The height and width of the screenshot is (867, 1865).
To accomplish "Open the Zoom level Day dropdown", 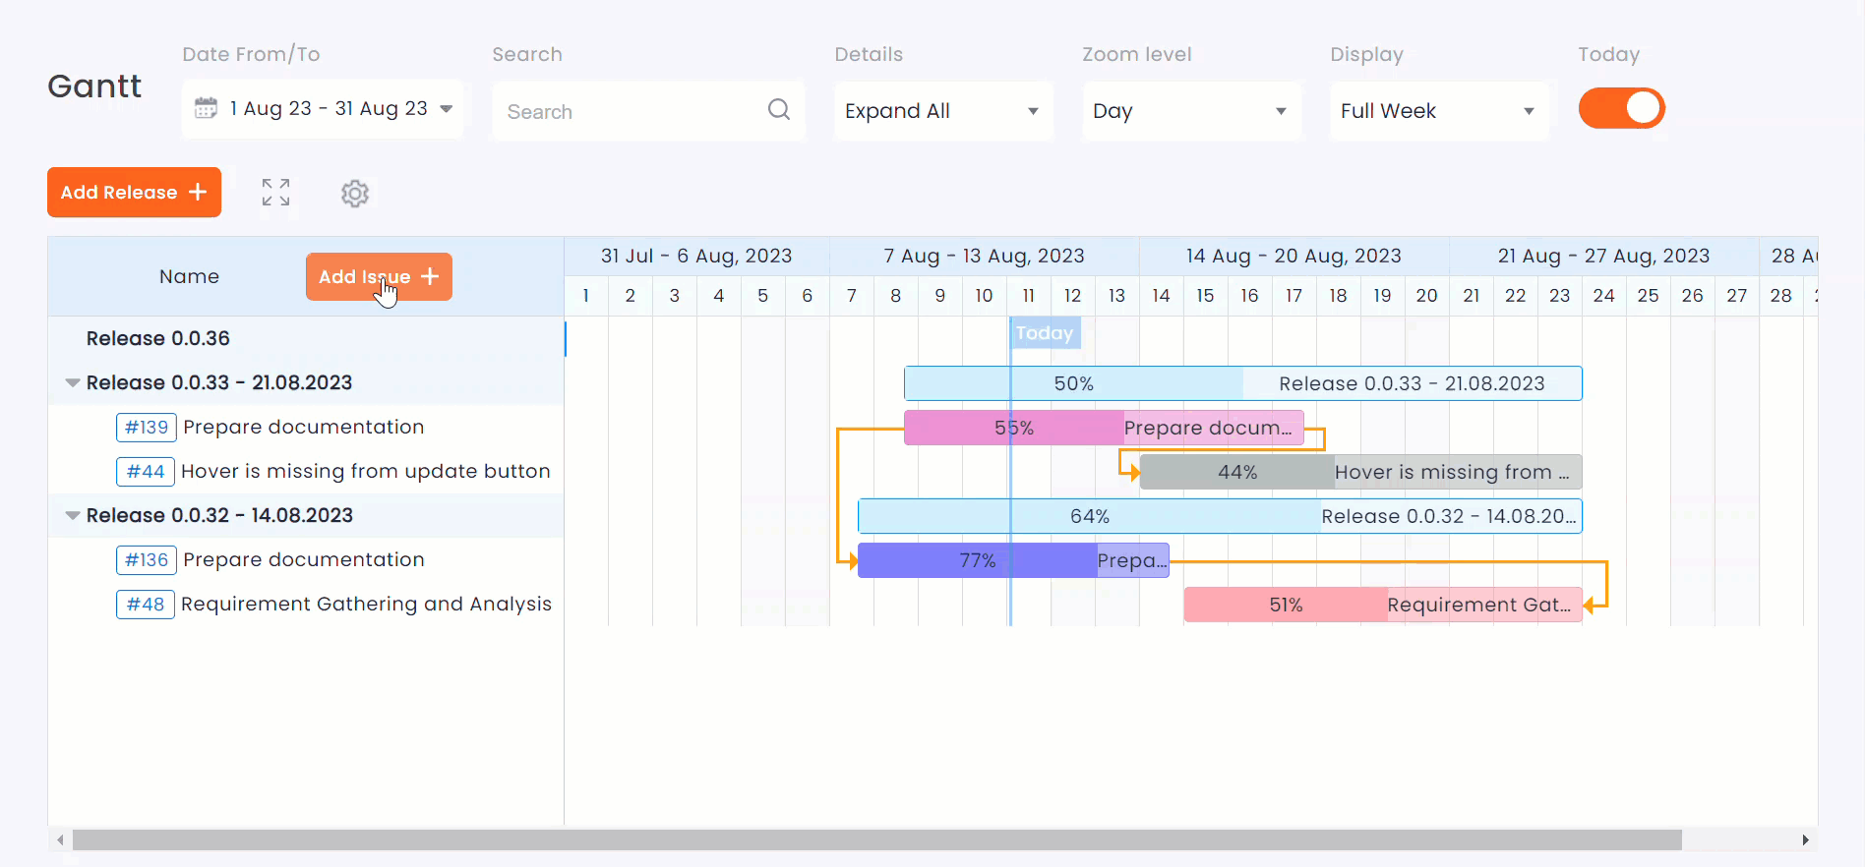I will pyautogui.click(x=1190, y=111).
